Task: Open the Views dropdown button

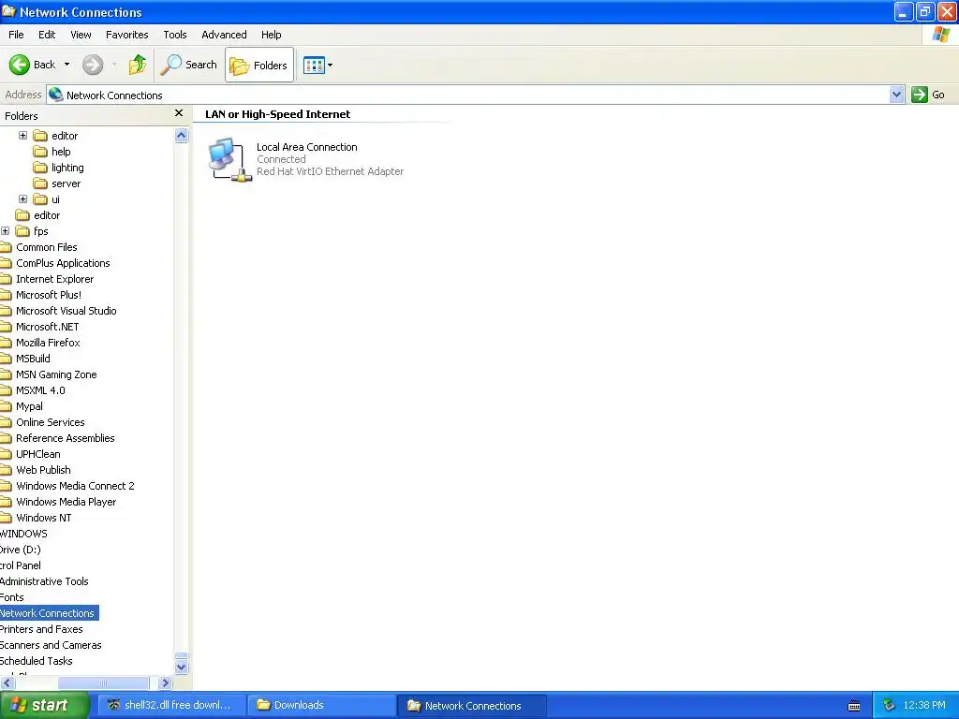Action: pyautogui.click(x=318, y=65)
